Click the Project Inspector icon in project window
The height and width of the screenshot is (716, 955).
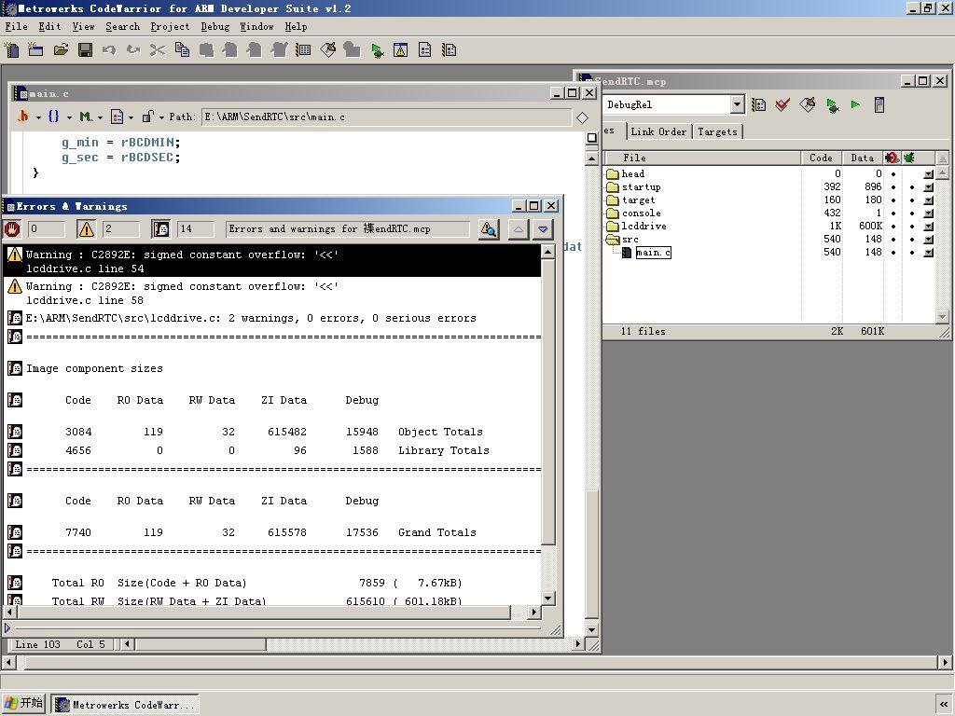click(x=879, y=104)
